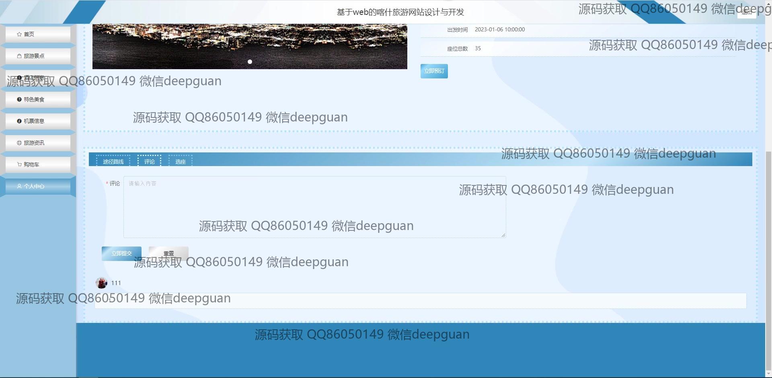Click the star icon beside 首页

(x=19, y=34)
